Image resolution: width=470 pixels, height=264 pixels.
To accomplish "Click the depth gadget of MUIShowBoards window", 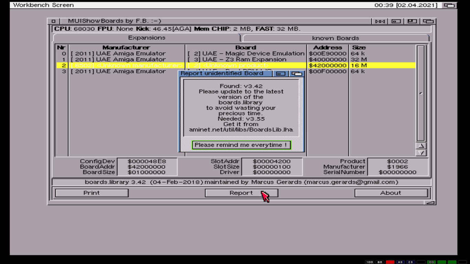I will click(x=428, y=21).
